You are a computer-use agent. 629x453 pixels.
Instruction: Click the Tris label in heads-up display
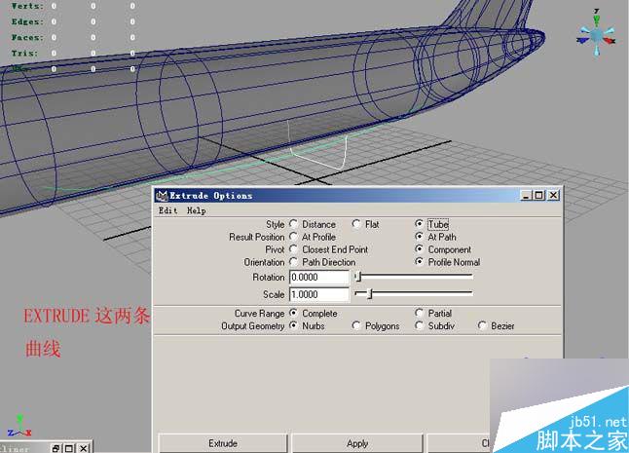coord(24,53)
